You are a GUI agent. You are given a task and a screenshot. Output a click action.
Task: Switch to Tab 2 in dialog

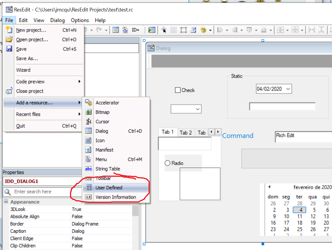pyautogui.click(x=186, y=132)
